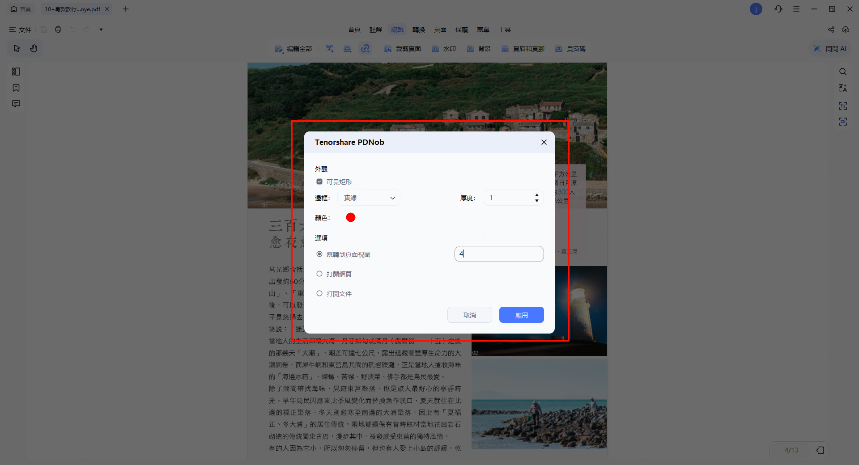Open the 水印 watermark tool
Screen dimensions: 859x465
[444, 49]
